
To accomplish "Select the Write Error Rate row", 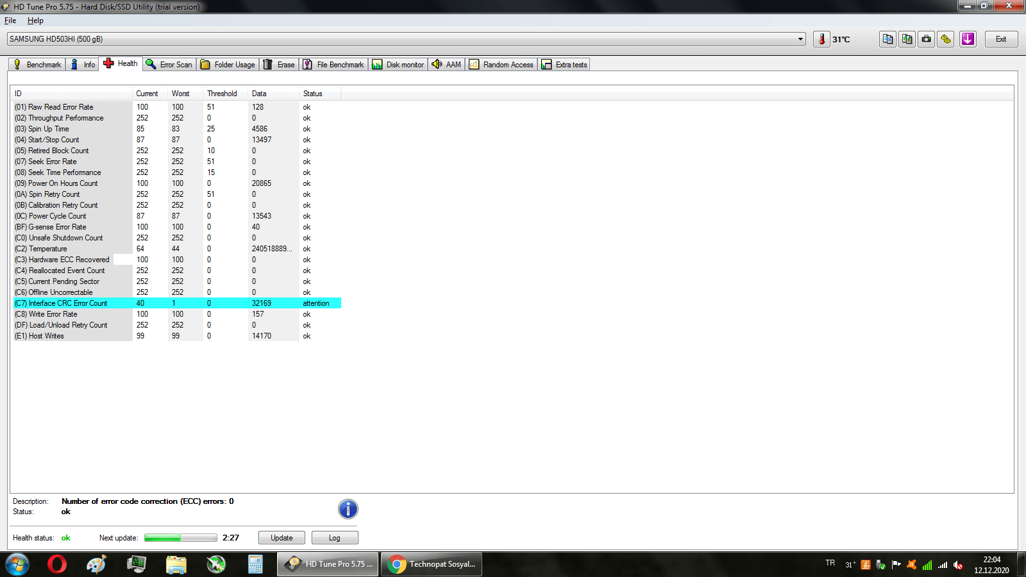I will click(x=177, y=314).
